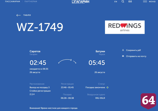Click boarding time 06:28—06:38
This screenshot has height=111, width=158.
pyautogui.click(x=67, y=98)
